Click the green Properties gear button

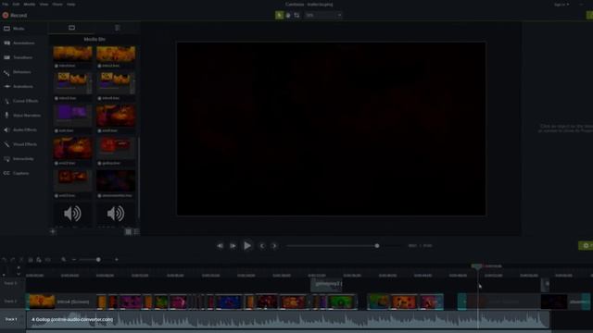(586, 246)
